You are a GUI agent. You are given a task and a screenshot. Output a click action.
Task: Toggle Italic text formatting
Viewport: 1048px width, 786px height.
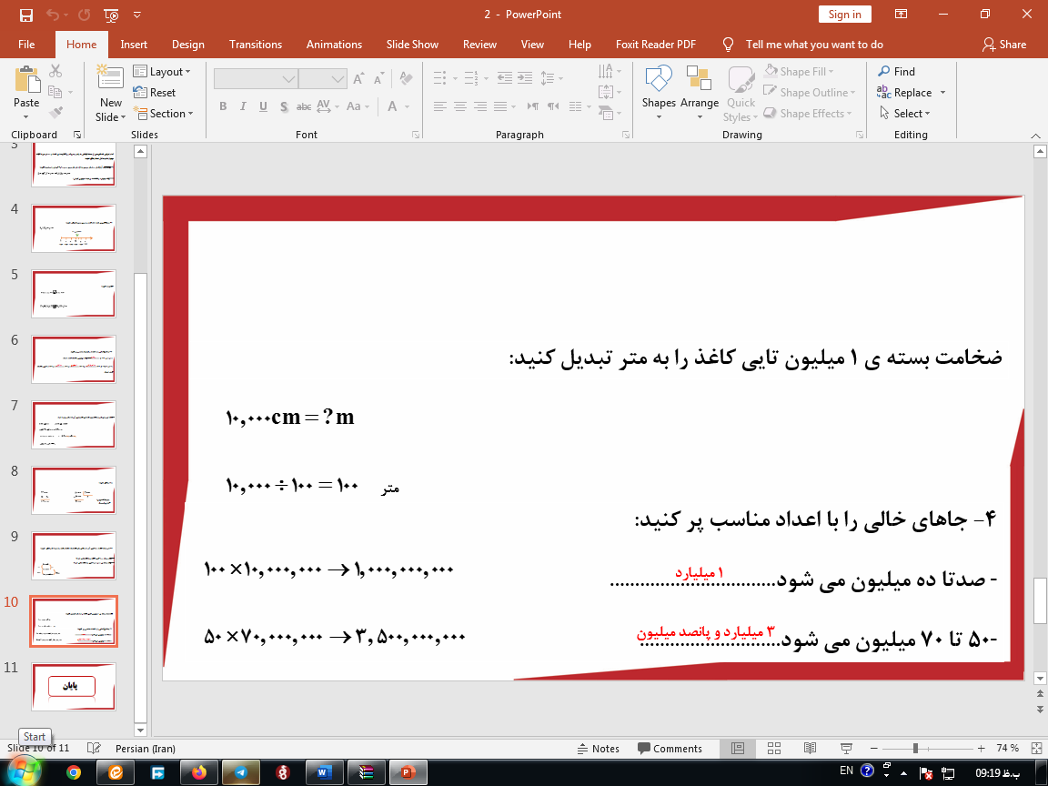pyautogui.click(x=243, y=106)
